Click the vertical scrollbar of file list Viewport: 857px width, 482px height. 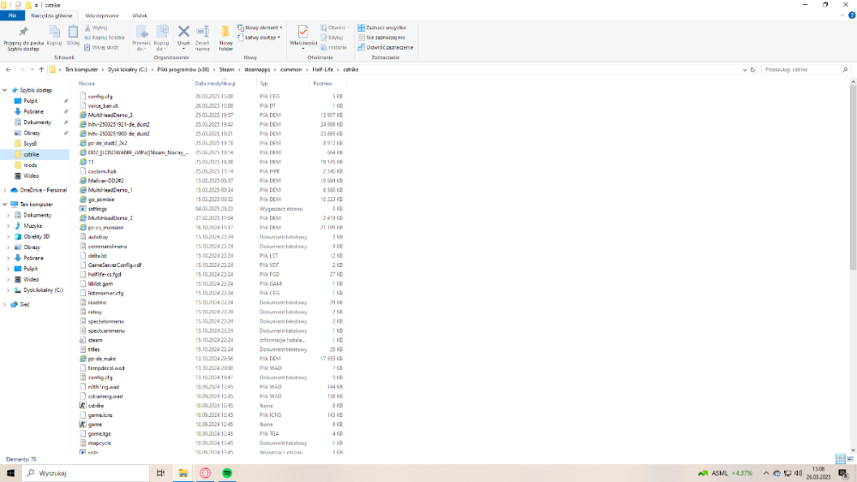[x=853, y=177]
